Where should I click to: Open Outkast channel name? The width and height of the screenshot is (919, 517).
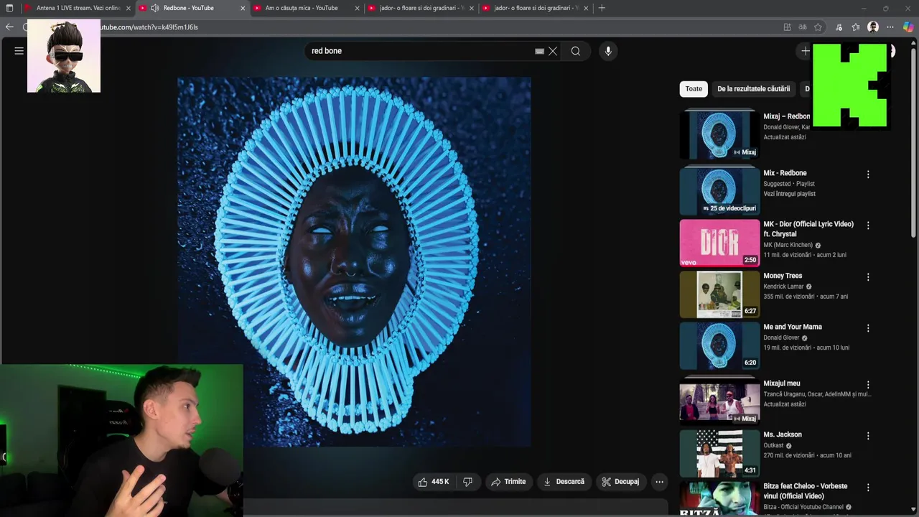pyautogui.click(x=773, y=445)
